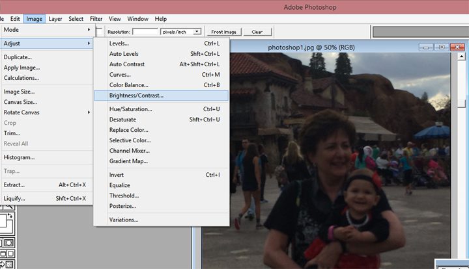Select Equalize adjustment
Image resolution: width=469 pixels, height=269 pixels.
[162, 185]
